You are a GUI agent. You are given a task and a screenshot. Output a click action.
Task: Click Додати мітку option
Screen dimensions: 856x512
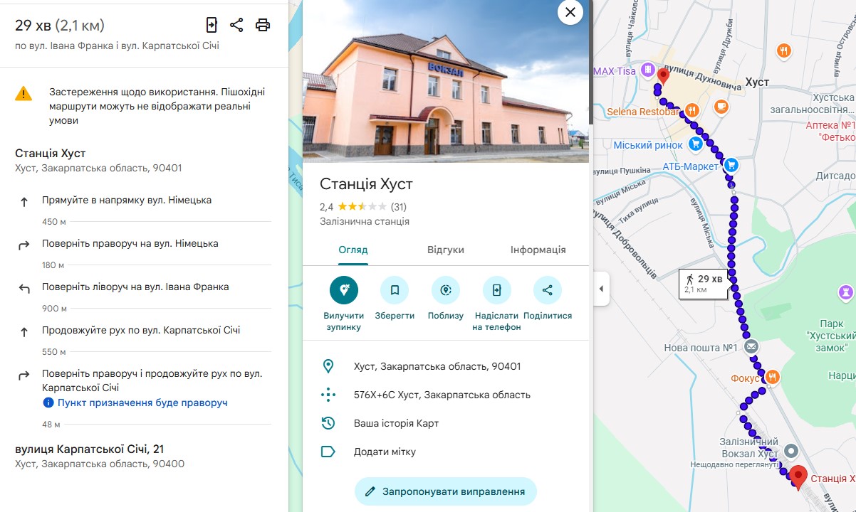(x=385, y=452)
